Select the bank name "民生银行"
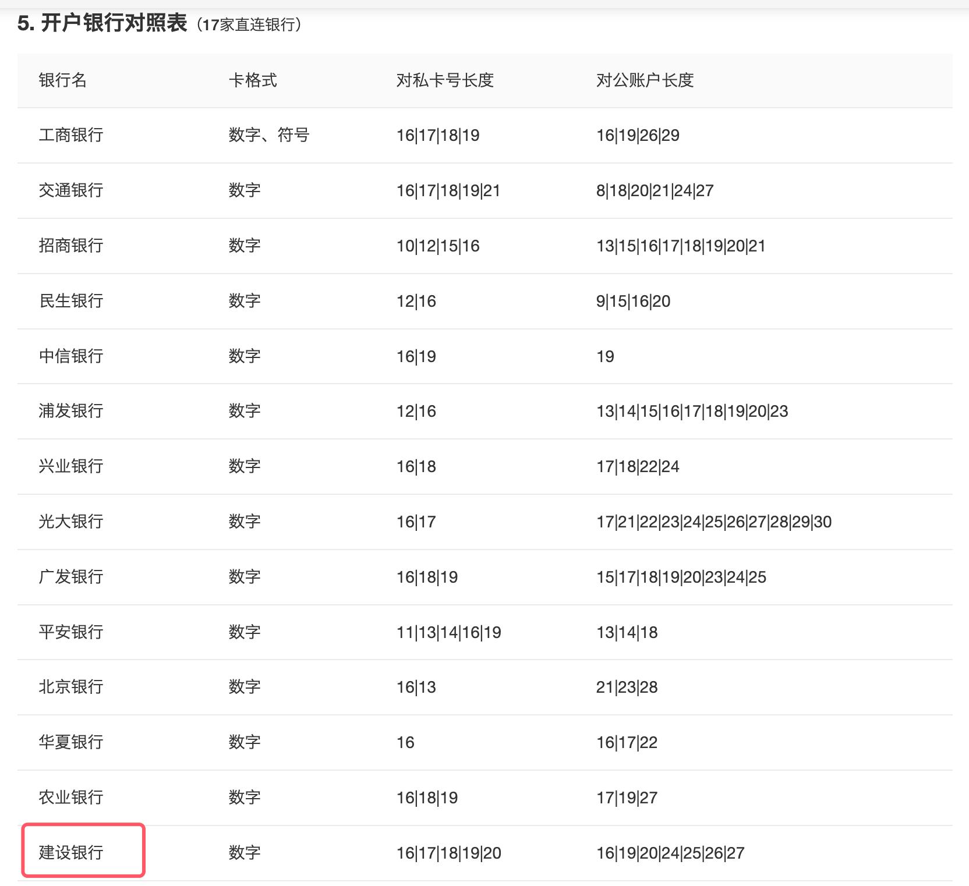Image resolution: width=969 pixels, height=886 pixels. click(71, 301)
